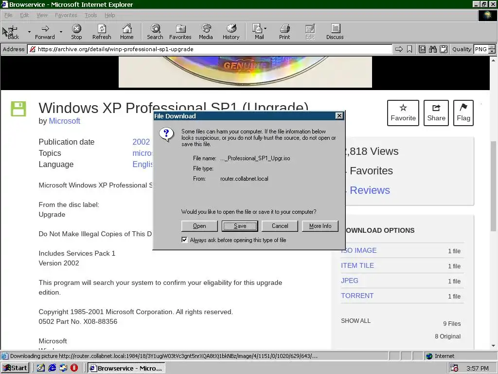This screenshot has height=374, width=498.
Task: Click the clipboard paste icon by Quality
Action: 444,49
